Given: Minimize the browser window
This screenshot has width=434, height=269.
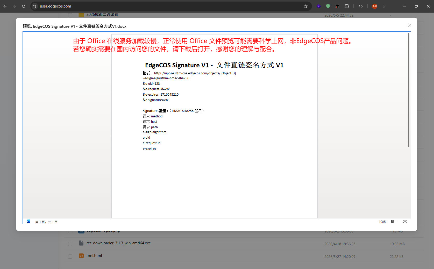Looking at the screenshot, I should pyautogui.click(x=404, y=6).
